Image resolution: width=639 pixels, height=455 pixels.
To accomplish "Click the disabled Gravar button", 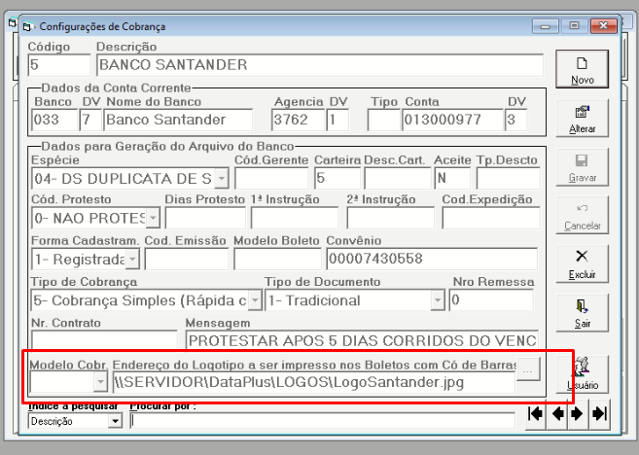I will point(582,167).
